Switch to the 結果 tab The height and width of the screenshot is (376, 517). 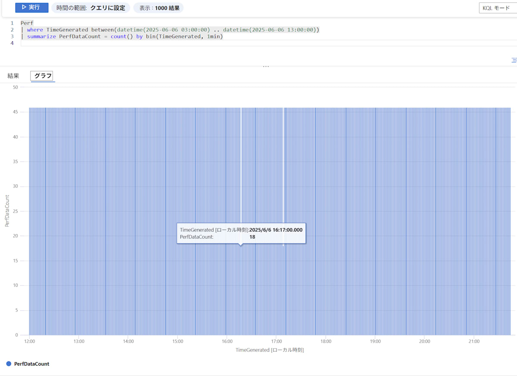pyautogui.click(x=13, y=76)
